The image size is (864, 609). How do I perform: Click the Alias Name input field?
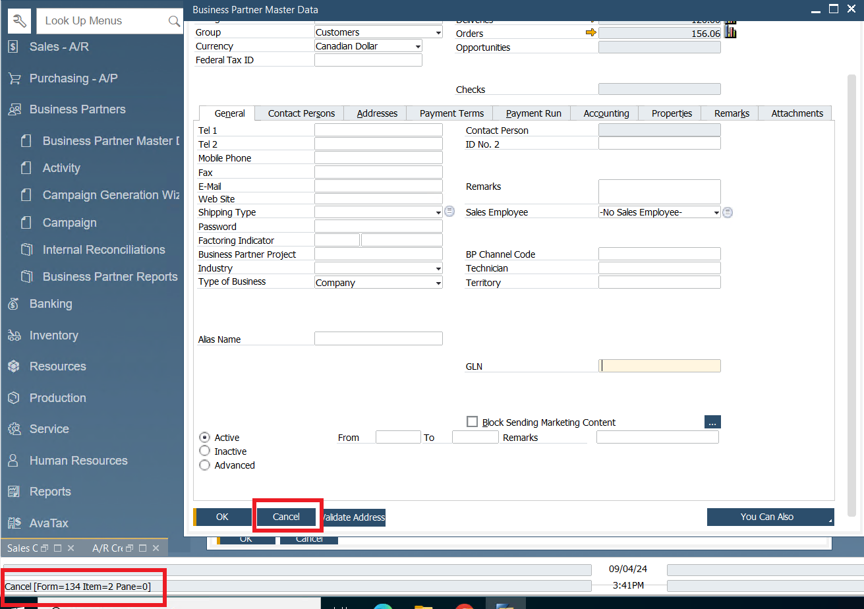pos(378,339)
